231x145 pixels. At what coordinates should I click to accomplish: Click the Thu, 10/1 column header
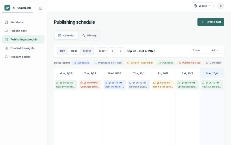click(139, 73)
